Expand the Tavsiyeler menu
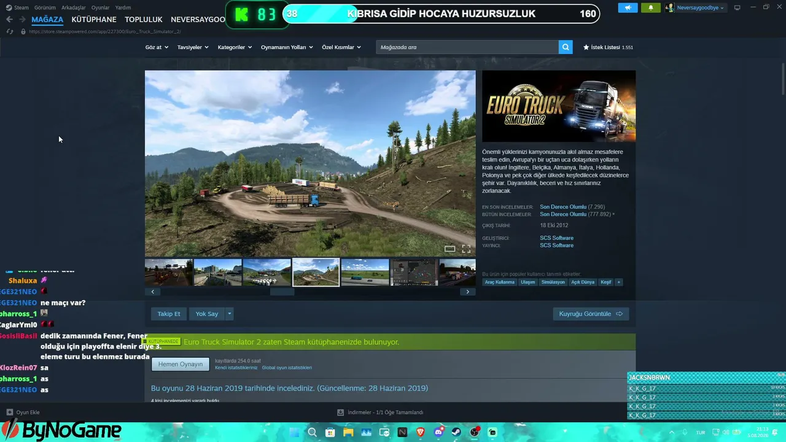Screen dimensions: 786x442 coord(193,47)
